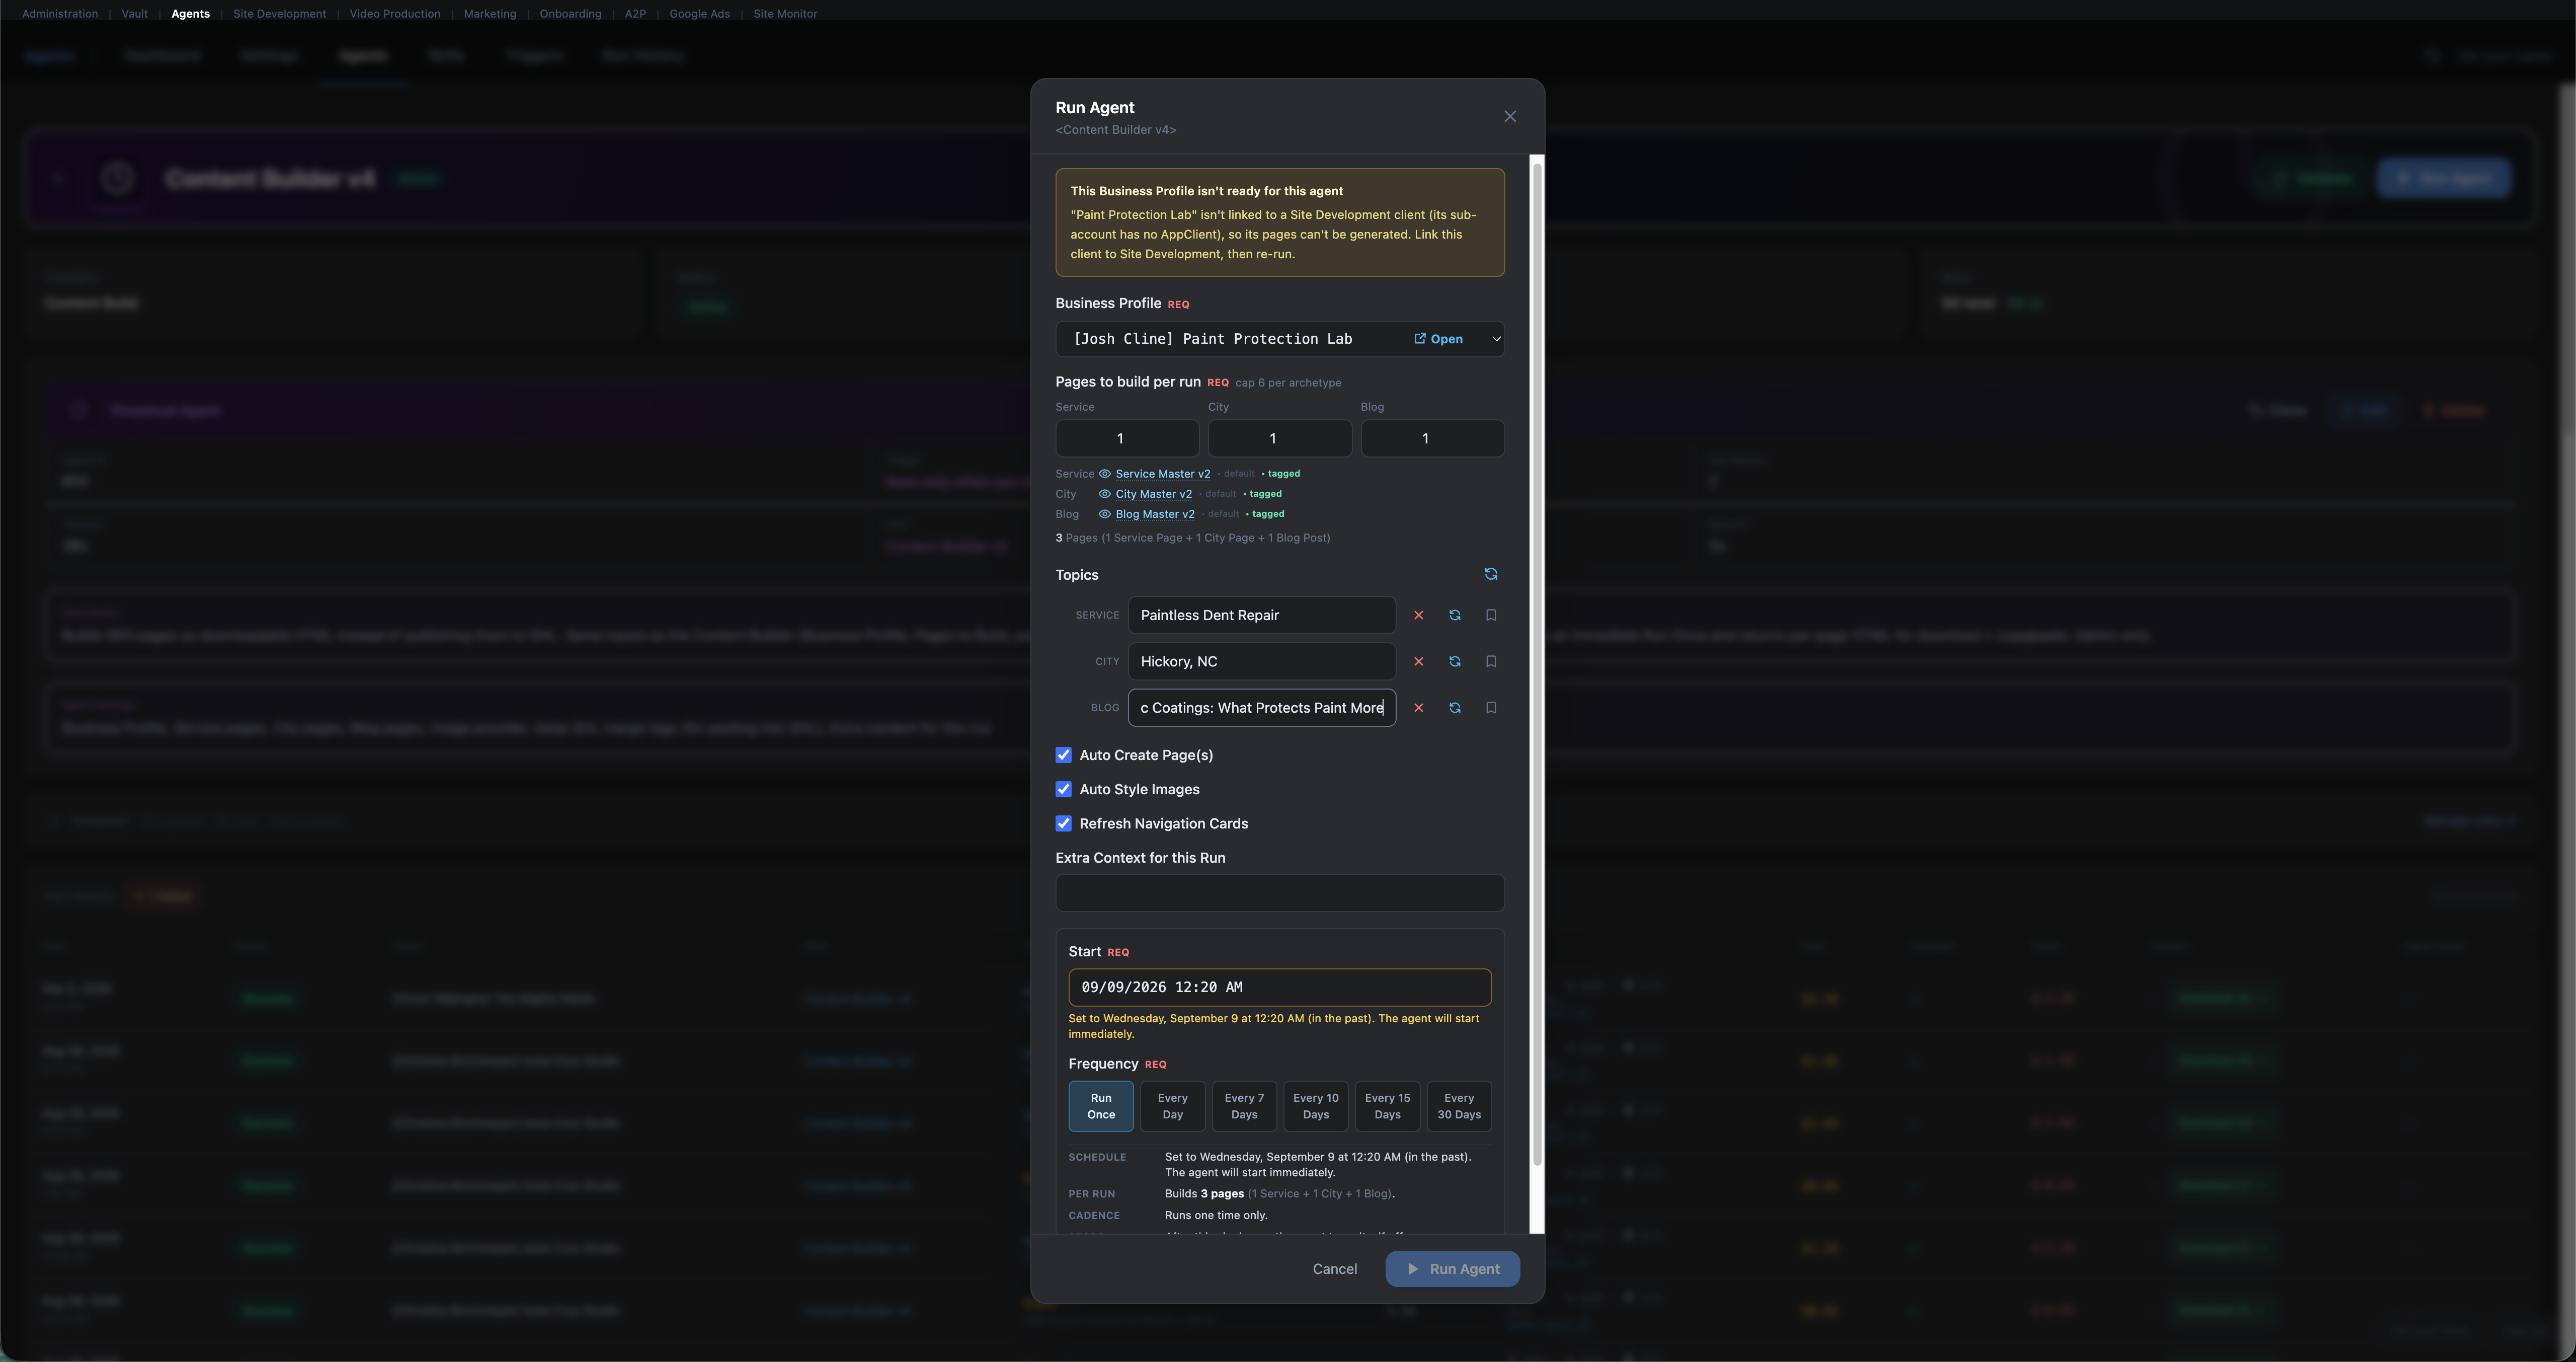Edit the Blog topic text field
The height and width of the screenshot is (1362, 2576).
(x=1262, y=708)
